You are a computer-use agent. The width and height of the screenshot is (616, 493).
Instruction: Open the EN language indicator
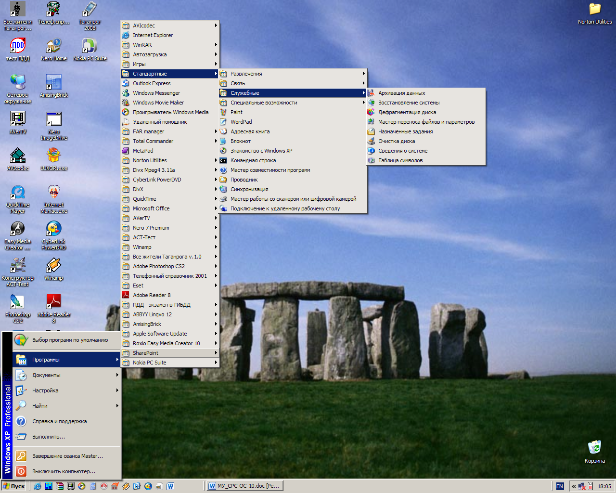560,486
